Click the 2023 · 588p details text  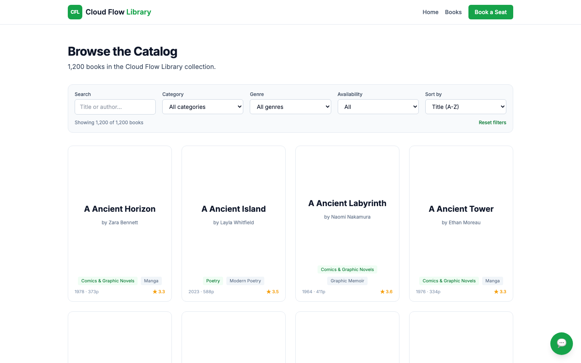tap(201, 292)
